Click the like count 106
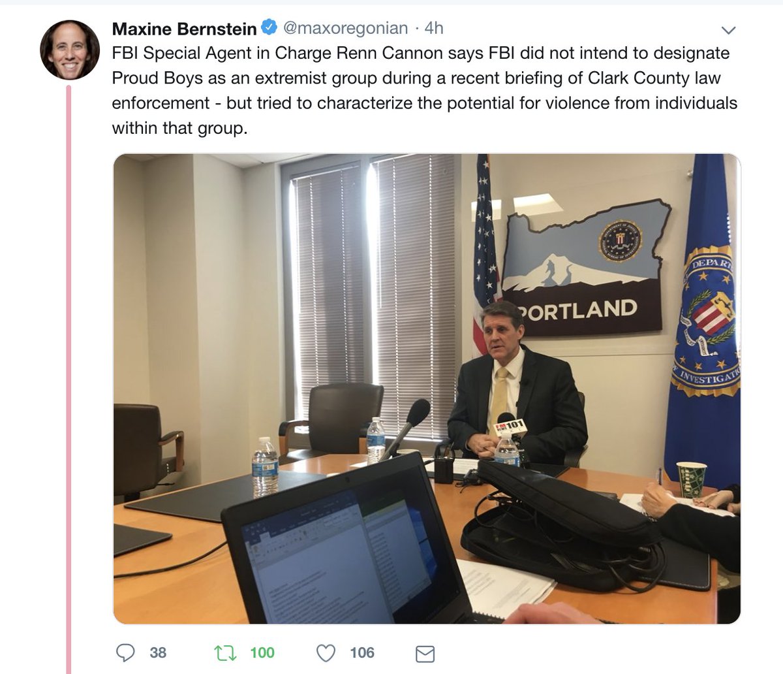The height and width of the screenshot is (674, 783). tap(361, 652)
